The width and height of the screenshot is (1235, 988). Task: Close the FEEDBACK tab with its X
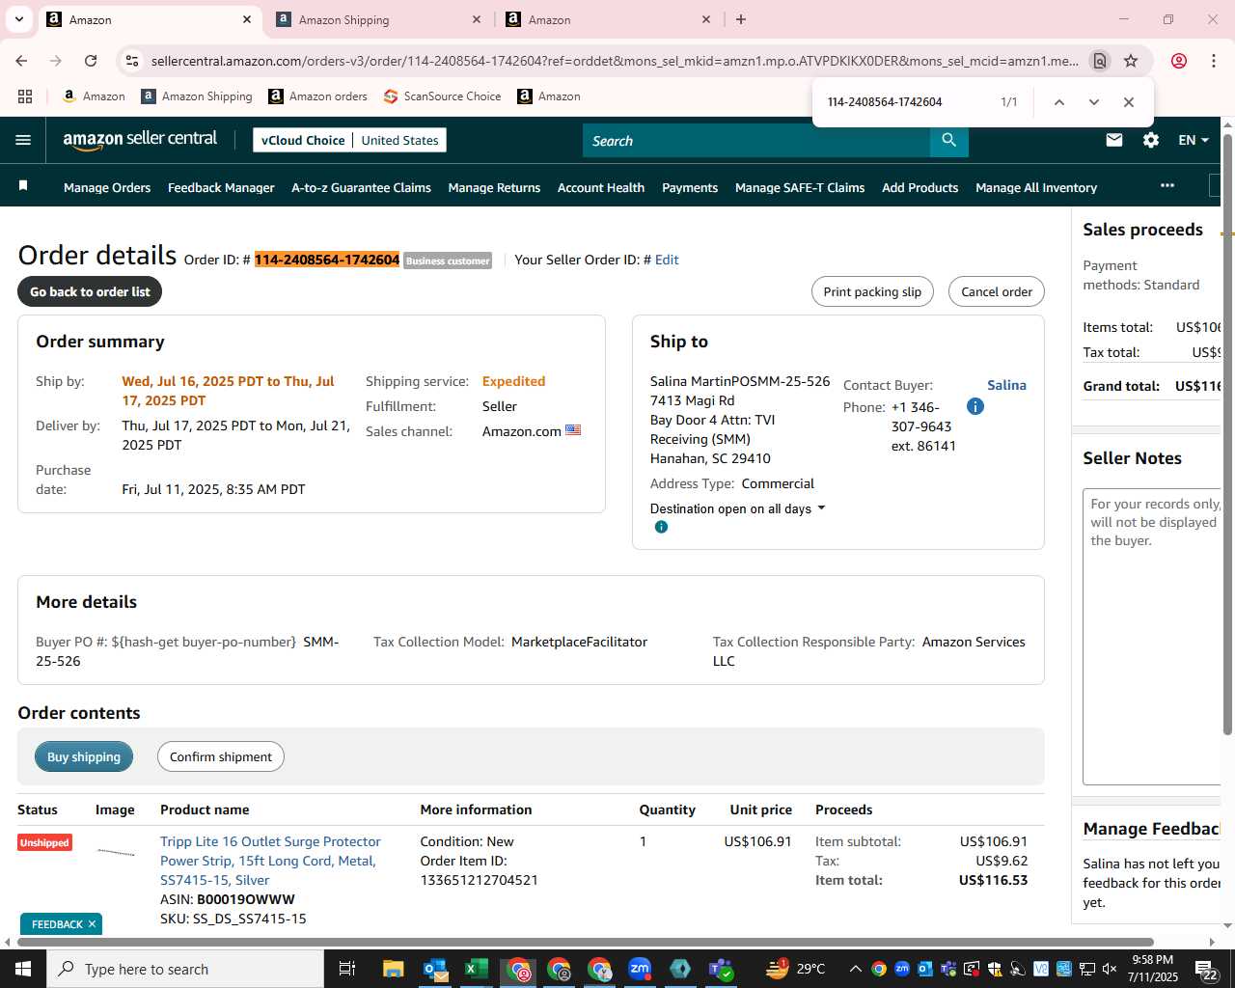(x=92, y=924)
